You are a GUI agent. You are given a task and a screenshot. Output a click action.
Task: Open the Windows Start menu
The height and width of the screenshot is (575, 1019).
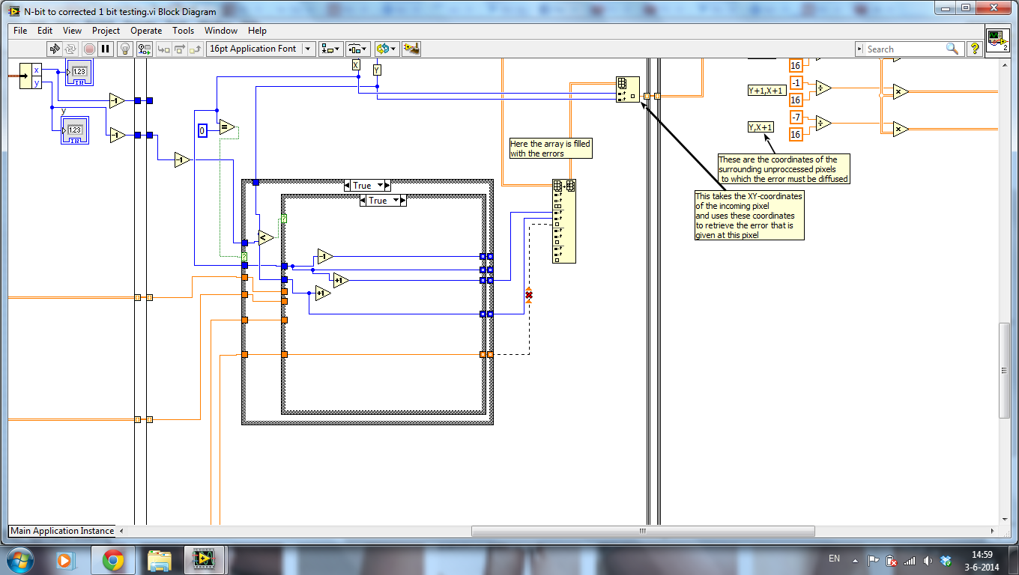pyautogui.click(x=19, y=560)
